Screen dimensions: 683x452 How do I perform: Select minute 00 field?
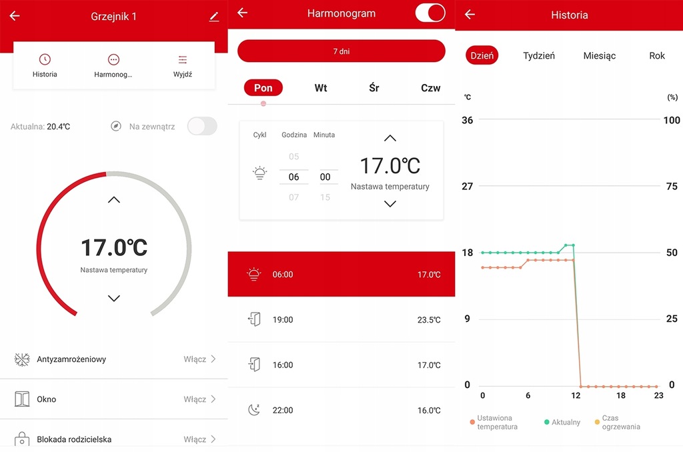coord(325,177)
